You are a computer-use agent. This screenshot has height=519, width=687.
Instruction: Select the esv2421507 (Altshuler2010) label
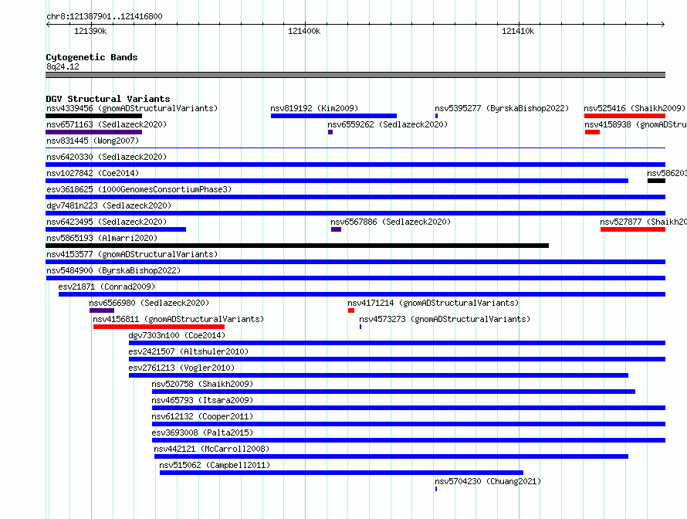point(188,351)
